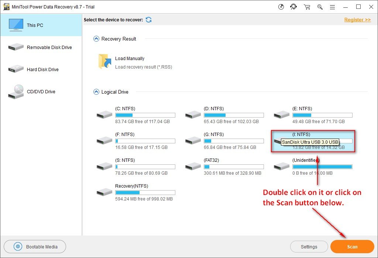Click the CD/DVD Drive disc icon
Screen dimensions: 378x258
tap(16, 92)
